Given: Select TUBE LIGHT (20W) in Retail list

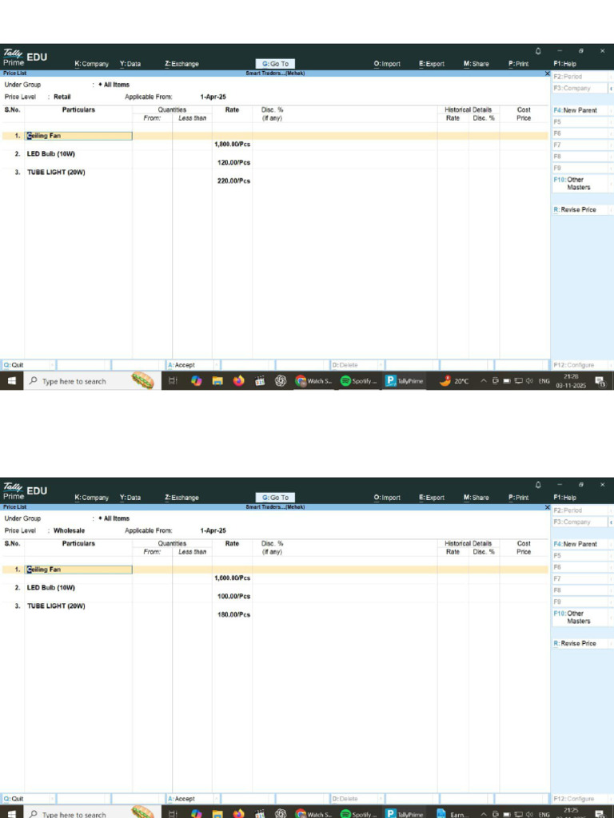Looking at the screenshot, I should [x=56, y=173].
